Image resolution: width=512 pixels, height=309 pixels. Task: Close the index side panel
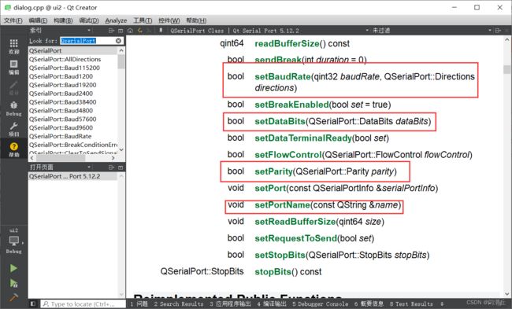point(121,31)
